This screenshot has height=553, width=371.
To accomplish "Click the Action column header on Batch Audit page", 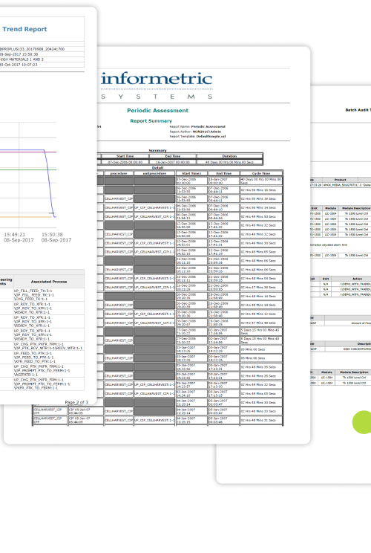I will [357, 279].
